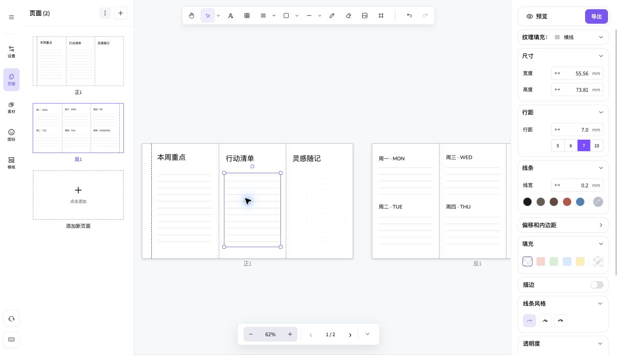The width and height of the screenshot is (617, 355).
Task: Open the 图标 sidebar tab
Action: (11, 135)
